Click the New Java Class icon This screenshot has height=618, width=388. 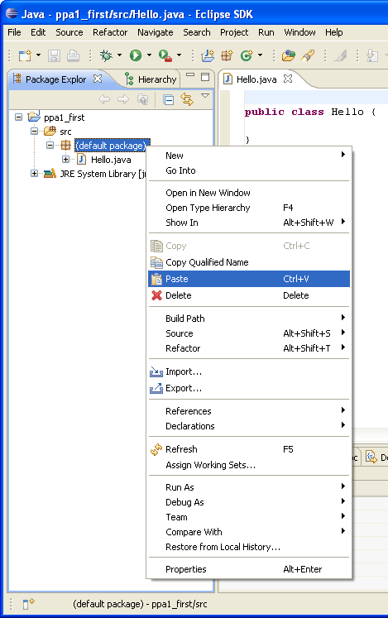(x=247, y=55)
